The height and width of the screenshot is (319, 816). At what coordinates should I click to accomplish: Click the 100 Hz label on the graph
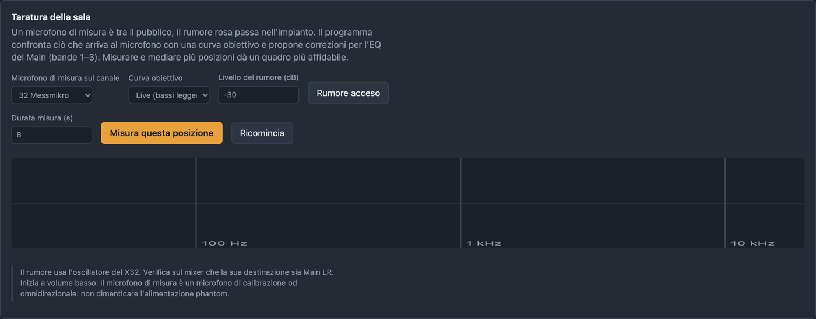(224, 243)
